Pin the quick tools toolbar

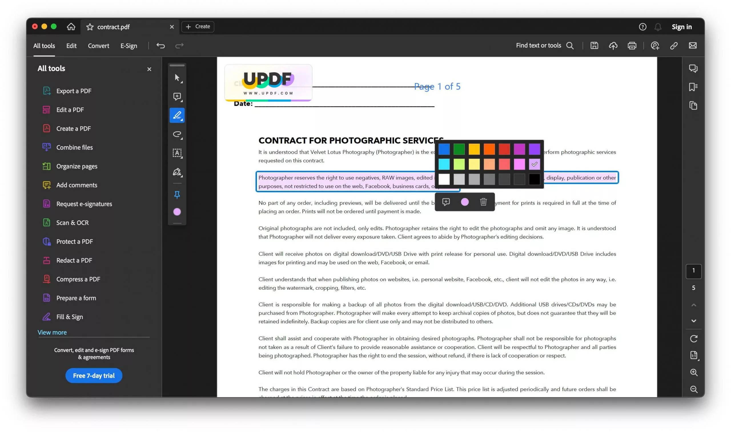177,195
